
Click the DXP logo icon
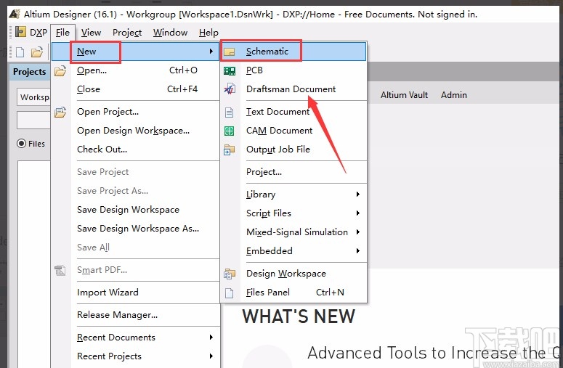21,32
